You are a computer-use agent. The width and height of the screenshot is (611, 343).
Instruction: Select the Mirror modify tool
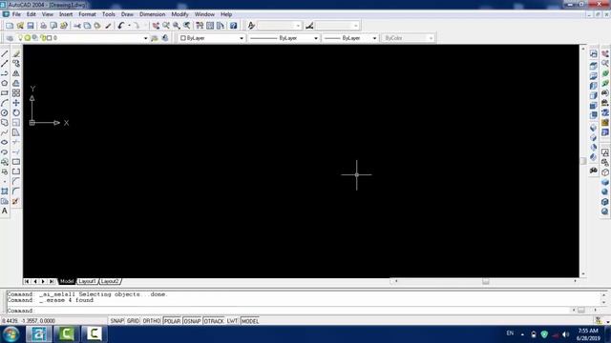point(16,73)
